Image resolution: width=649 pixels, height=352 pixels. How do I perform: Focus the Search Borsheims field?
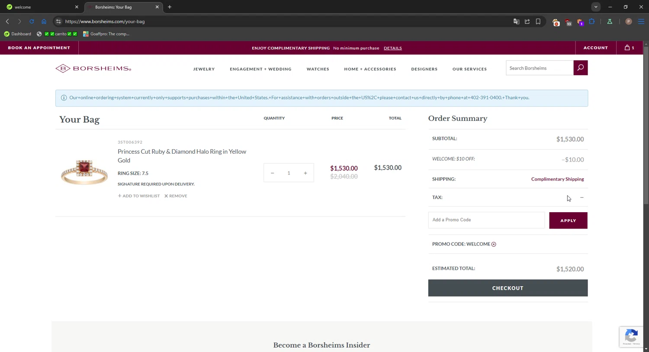point(540,68)
